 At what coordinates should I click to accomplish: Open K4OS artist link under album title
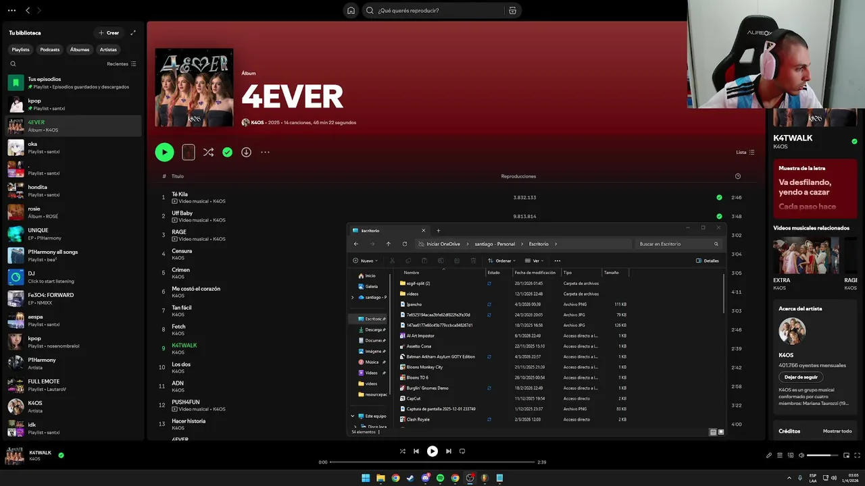[x=257, y=123]
